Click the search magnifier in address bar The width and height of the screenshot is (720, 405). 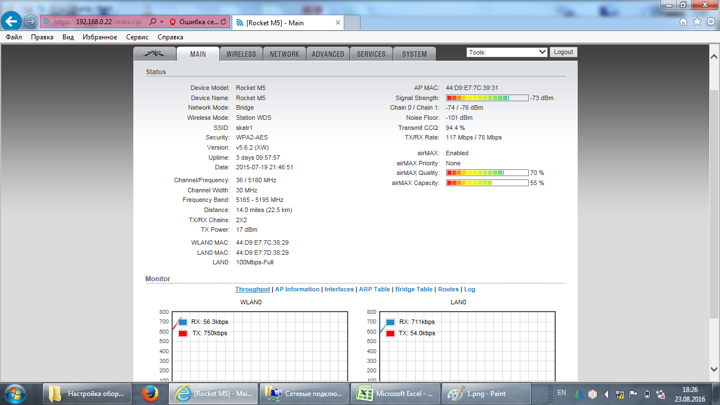coord(152,22)
